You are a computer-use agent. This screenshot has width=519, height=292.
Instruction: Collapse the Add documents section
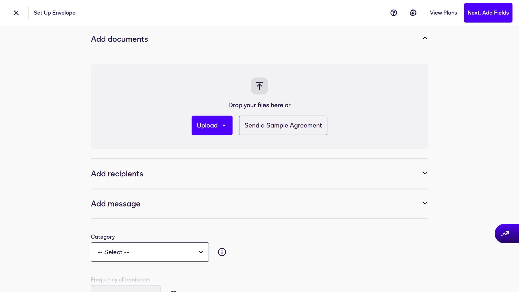[425, 38]
